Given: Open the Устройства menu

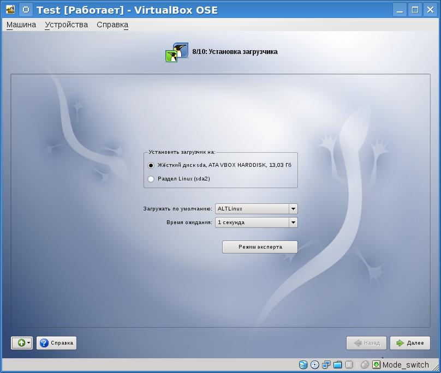Looking at the screenshot, I should click(66, 25).
